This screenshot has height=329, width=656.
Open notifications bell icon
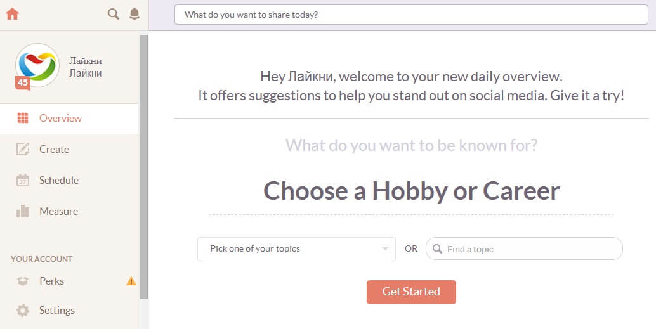pyautogui.click(x=134, y=14)
